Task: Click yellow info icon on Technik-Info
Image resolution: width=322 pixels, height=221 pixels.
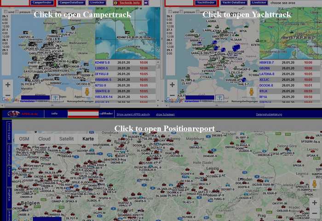Action: (x=115, y=3)
